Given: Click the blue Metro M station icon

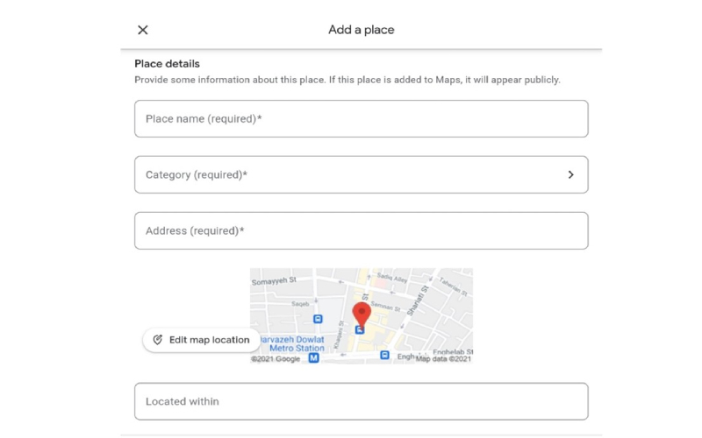Looking at the screenshot, I should click(x=313, y=357).
